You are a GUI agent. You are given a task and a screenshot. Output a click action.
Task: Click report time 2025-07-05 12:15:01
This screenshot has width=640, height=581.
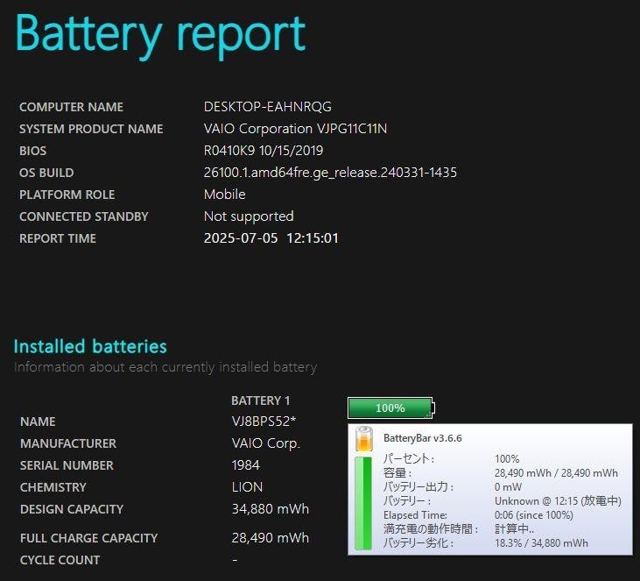[x=271, y=237]
